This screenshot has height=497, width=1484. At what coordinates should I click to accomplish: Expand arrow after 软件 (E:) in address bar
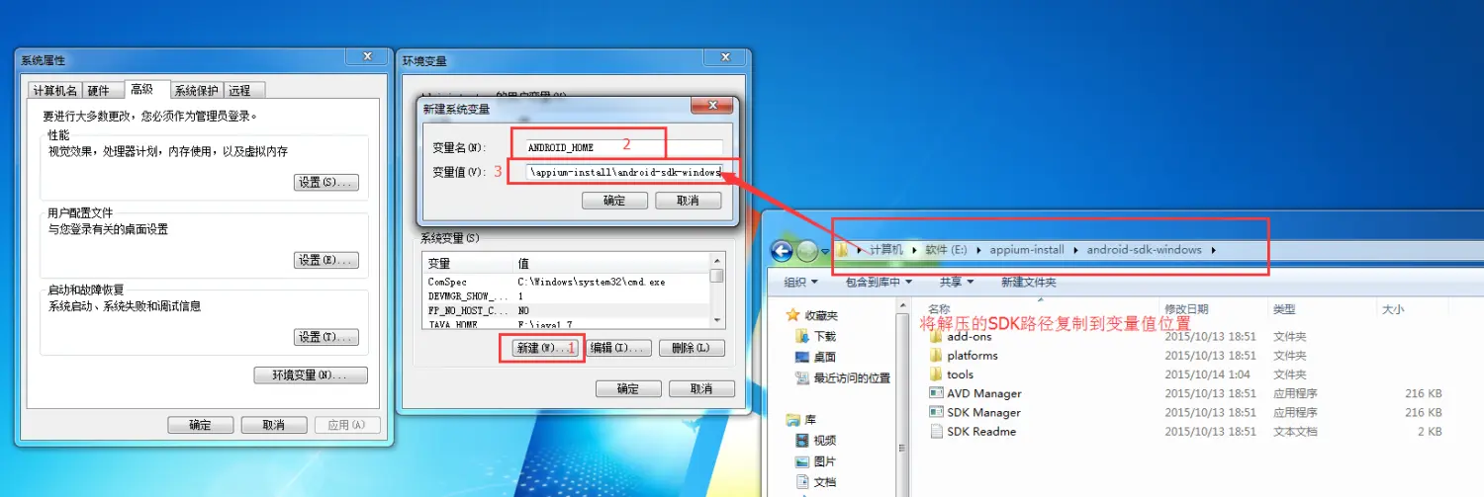pos(980,250)
